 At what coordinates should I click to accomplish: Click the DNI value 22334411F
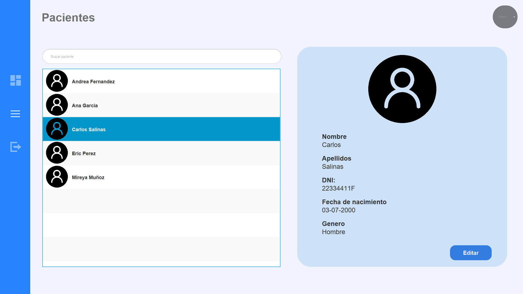pos(338,188)
